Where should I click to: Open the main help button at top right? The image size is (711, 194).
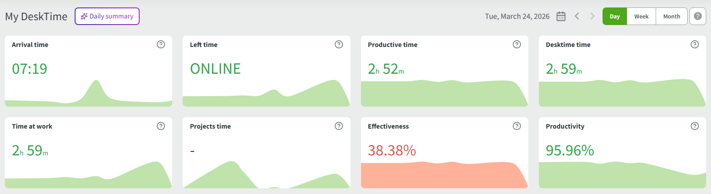698,16
